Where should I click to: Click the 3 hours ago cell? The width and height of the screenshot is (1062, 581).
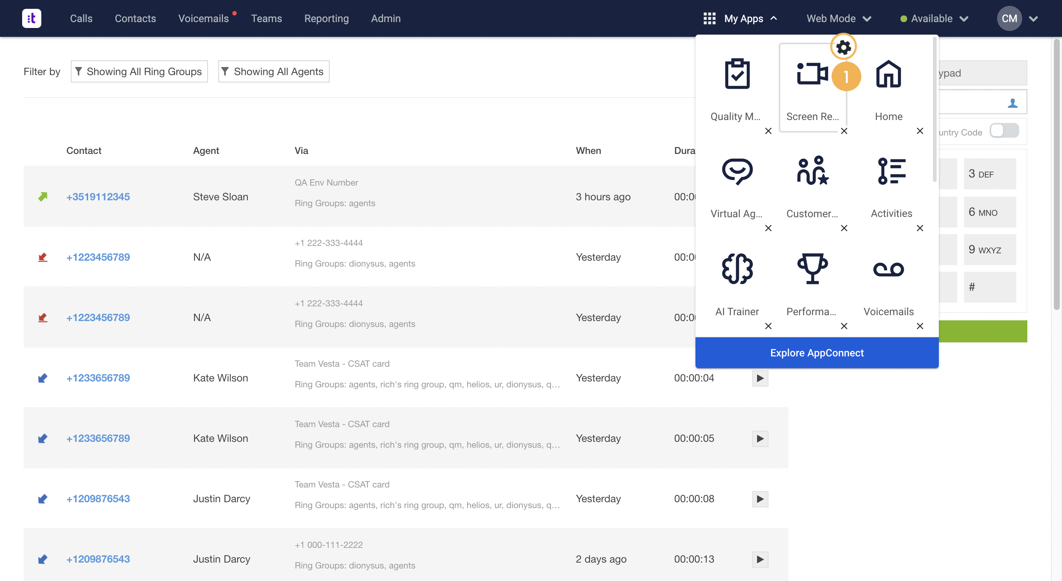[x=603, y=197]
